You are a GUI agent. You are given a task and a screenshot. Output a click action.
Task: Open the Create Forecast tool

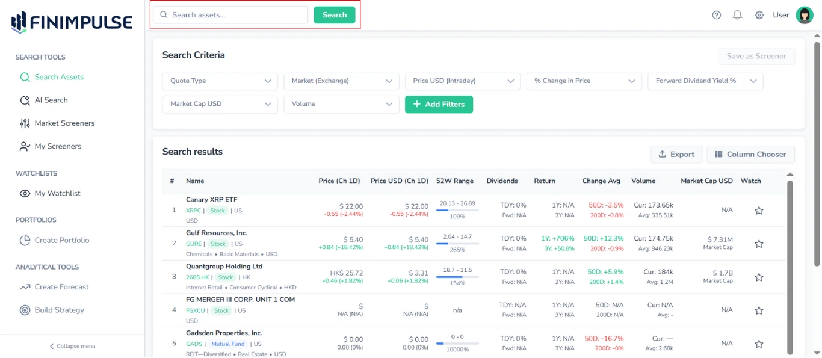pos(61,287)
